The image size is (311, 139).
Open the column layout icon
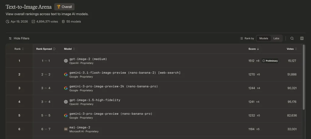pos(302,39)
